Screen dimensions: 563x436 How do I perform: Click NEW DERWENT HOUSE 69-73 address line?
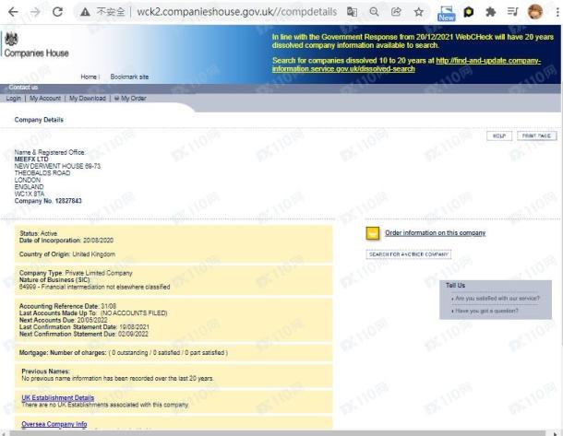(x=57, y=166)
